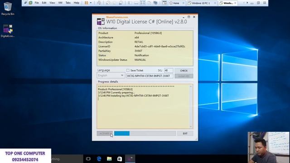This screenshot has width=290, height=163.
Task: Open Task View from the taskbar
Action: click(x=88, y=159)
